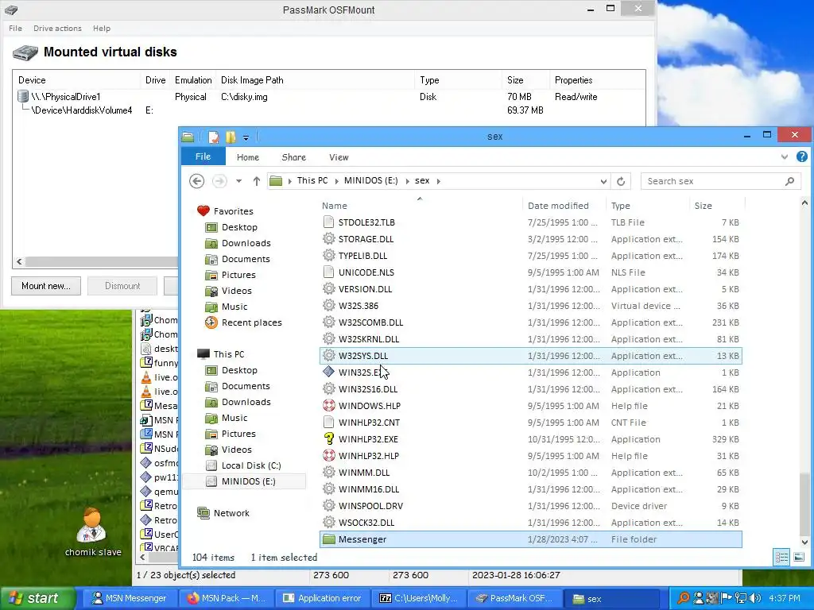This screenshot has height=610, width=814.
Task: Select WINHLP32.EXE question mark icon
Action: [328, 438]
